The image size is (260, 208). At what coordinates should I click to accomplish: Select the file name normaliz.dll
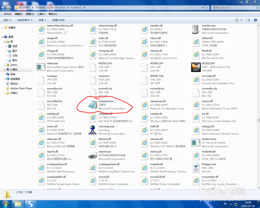pos(209,76)
